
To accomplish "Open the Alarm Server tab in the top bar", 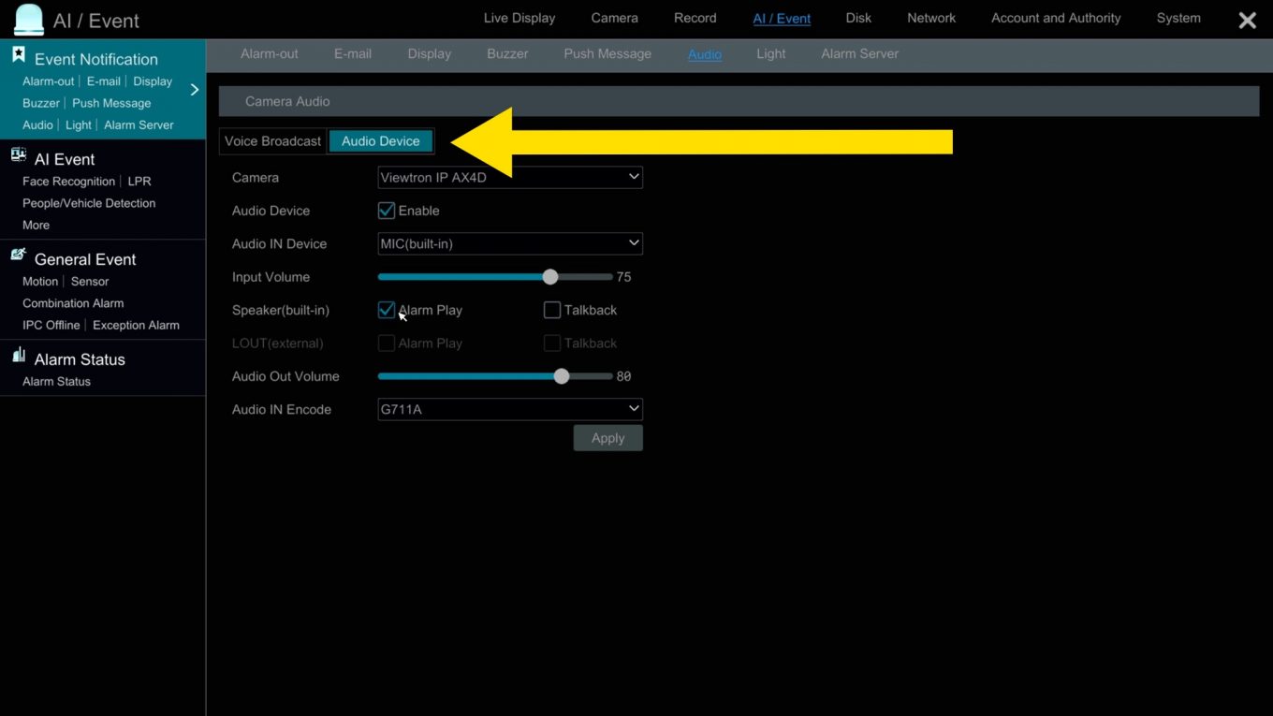I will (860, 53).
